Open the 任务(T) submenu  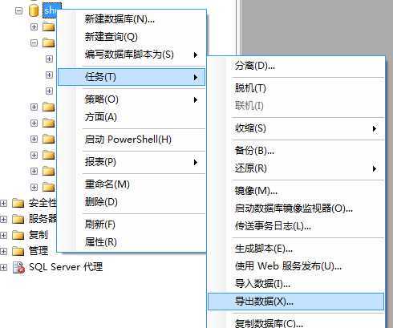coord(132,77)
